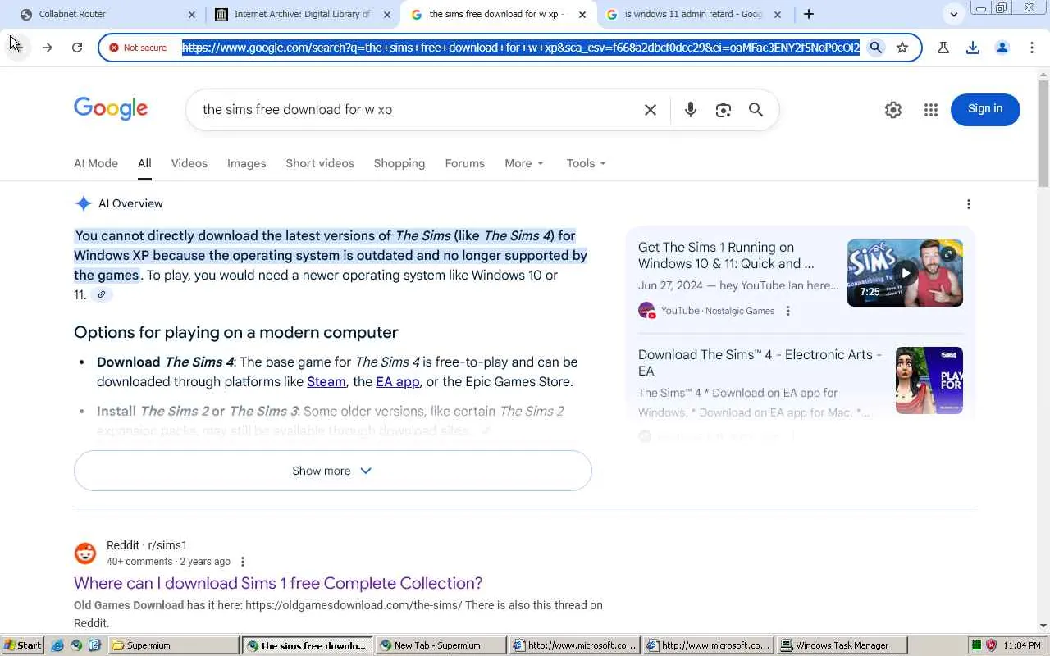Open the Windows Start menu

(22, 645)
